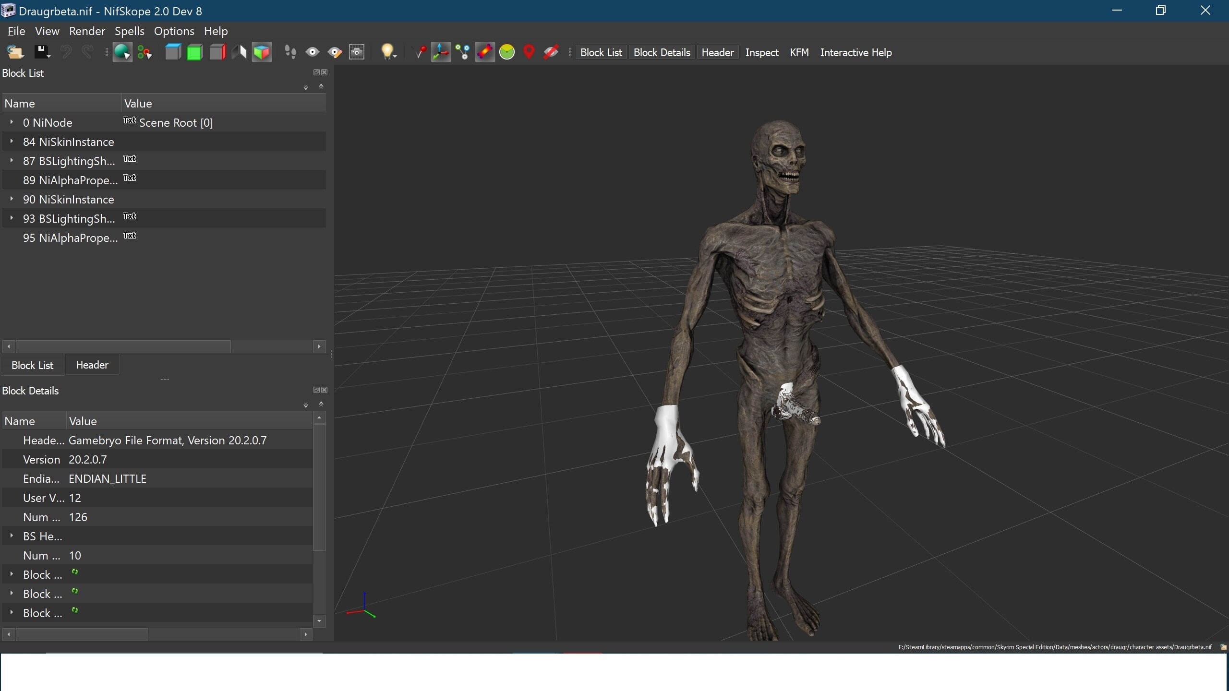The image size is (1229, 691).
Task: Float the Block Details panel
Action: [x=316, y=390]
